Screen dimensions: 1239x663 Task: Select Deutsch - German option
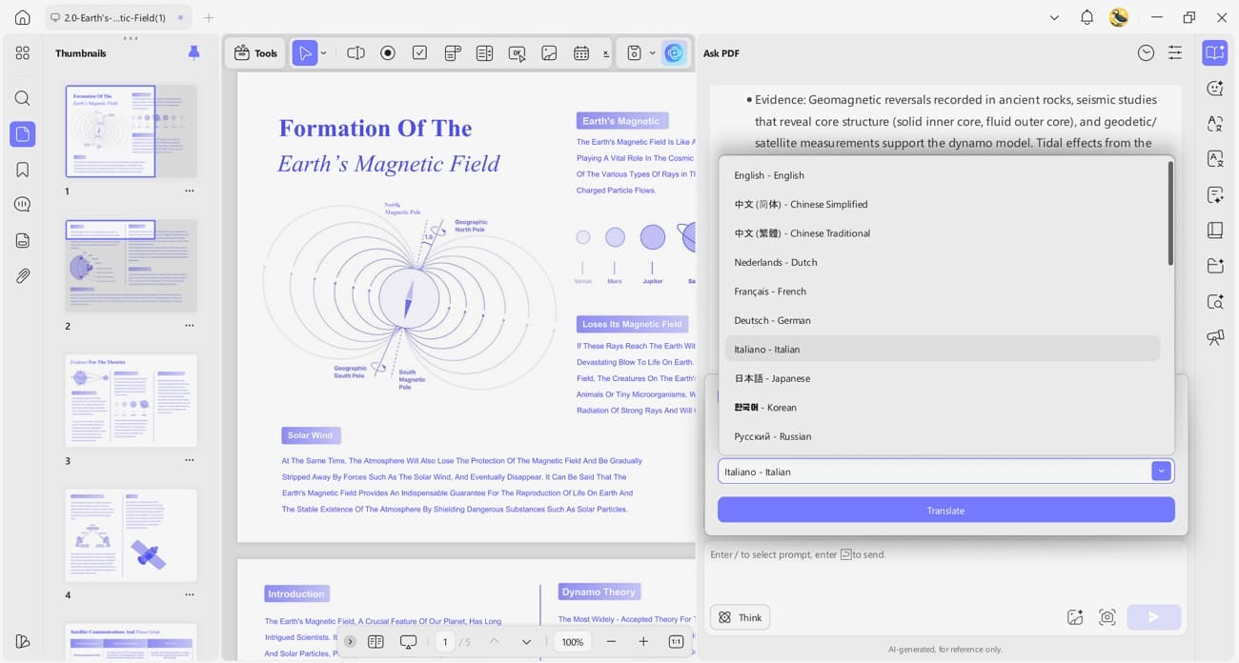tap(943, 320)
